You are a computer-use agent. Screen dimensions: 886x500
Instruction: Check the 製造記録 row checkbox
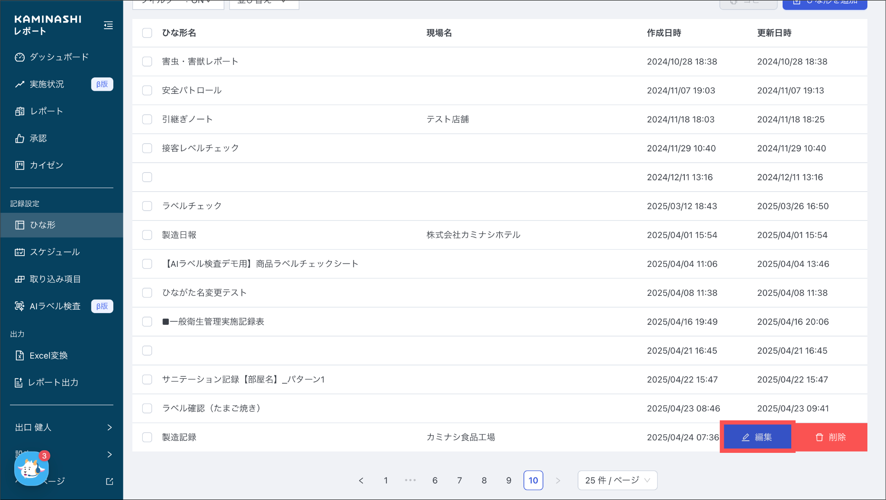tap(147, 437)
